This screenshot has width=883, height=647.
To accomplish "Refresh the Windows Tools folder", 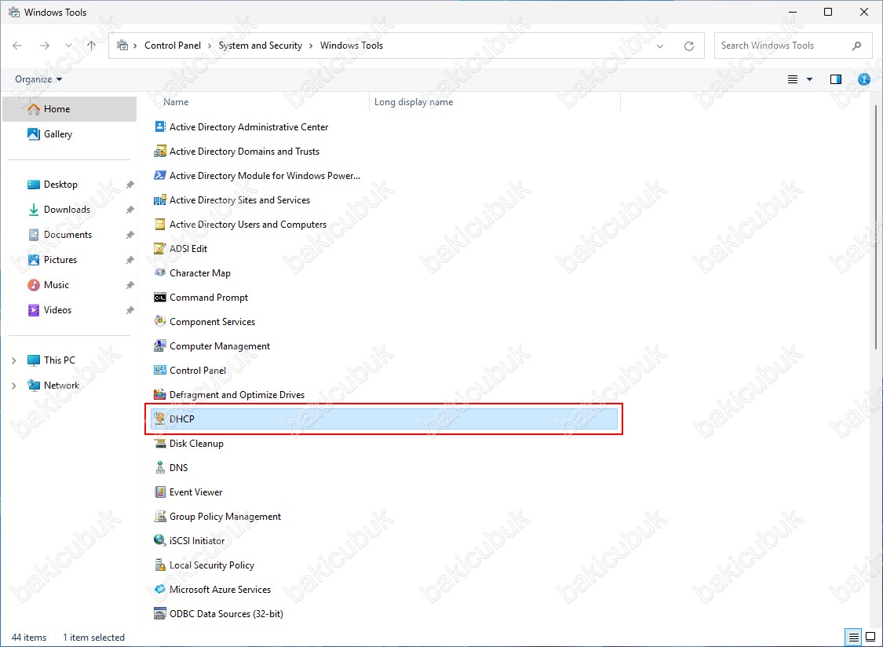I will [x=689, y=46].
